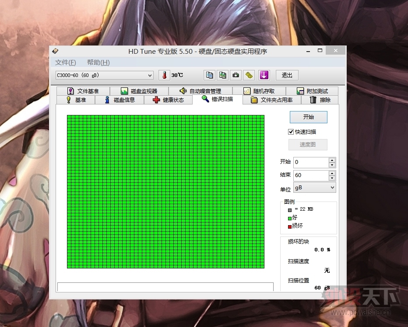This screenshot has width=408, height=327.
Task: Toggle the 快速扫描 quick scan checkbox
Action: click(x=291, y=132)
